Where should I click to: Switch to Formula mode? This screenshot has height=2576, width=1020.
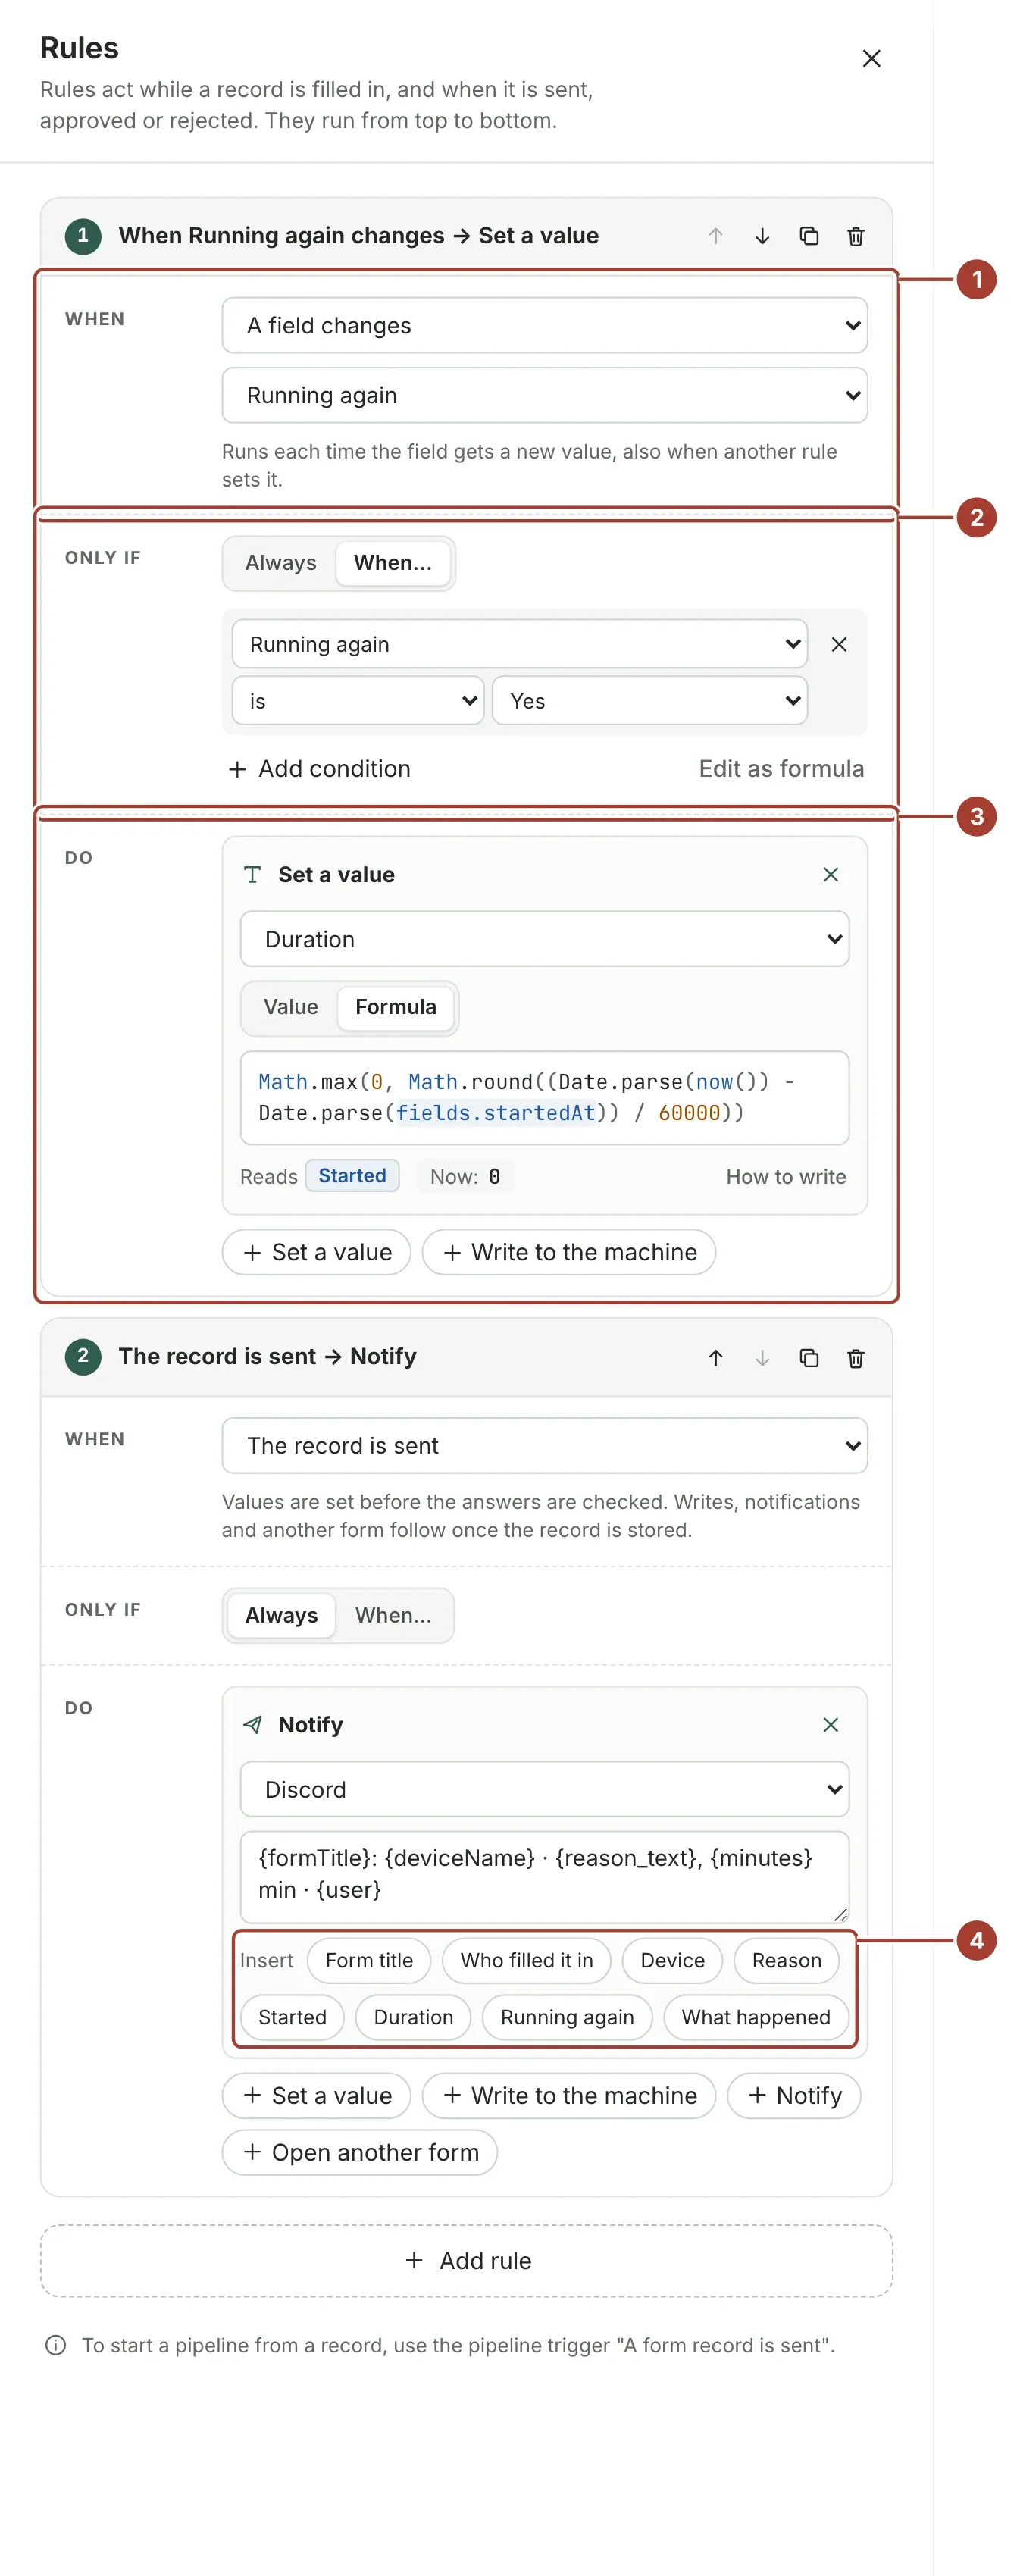396,1007
